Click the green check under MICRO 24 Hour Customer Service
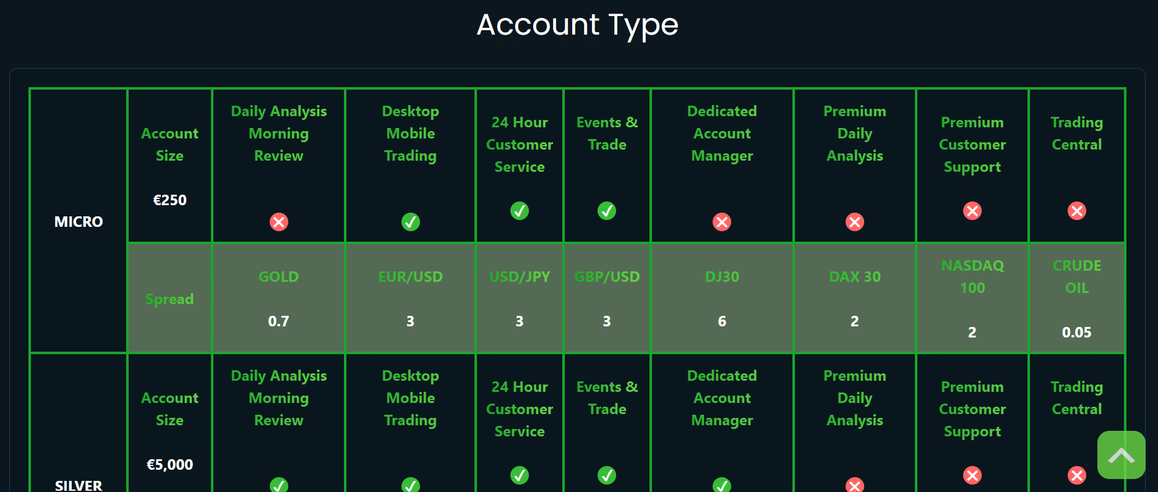 pyautogui.click(x=520, y=211)
